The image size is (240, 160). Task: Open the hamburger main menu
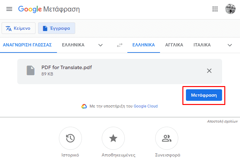point(9,9)
